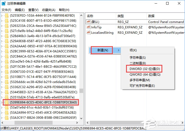Click Registry Editor app icon in title bar

tap(4, 3)
